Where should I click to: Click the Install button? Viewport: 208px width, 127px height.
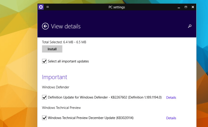52,49
